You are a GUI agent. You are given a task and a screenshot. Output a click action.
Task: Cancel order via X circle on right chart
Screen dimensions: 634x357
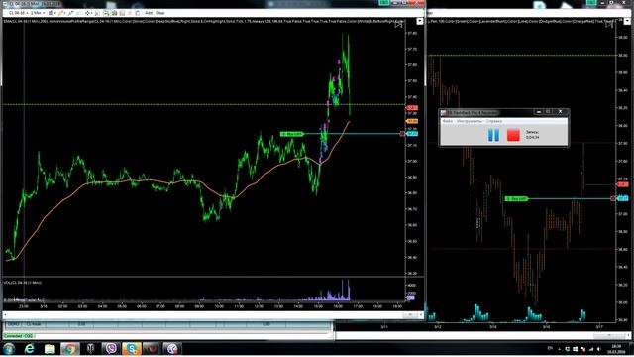point(613,198)
